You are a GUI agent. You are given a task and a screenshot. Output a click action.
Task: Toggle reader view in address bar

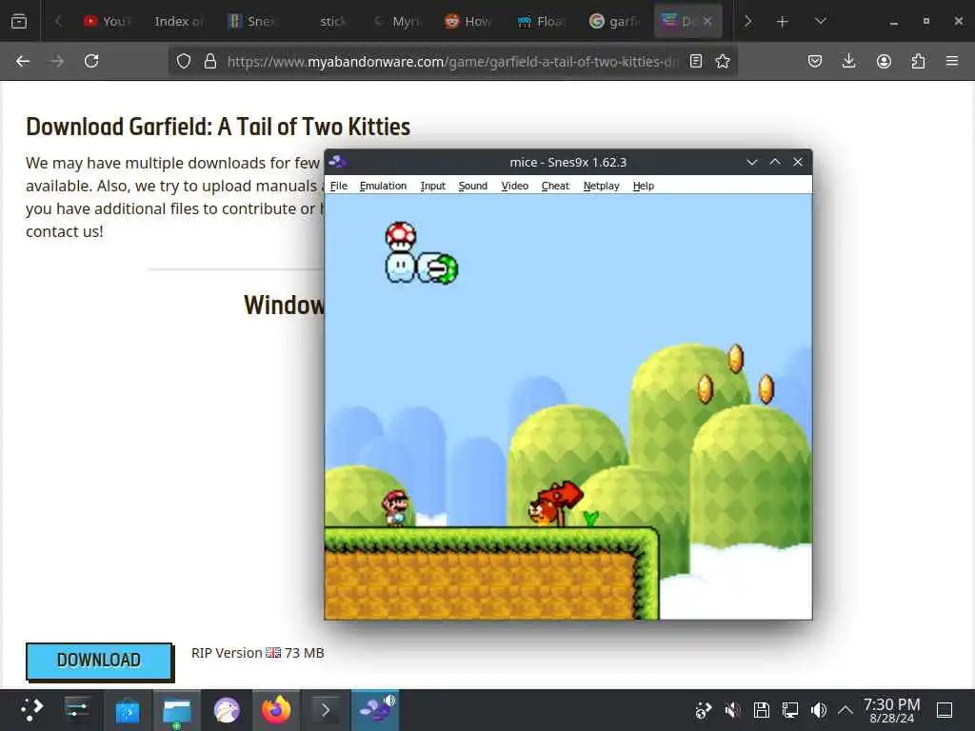pos(696,61)
